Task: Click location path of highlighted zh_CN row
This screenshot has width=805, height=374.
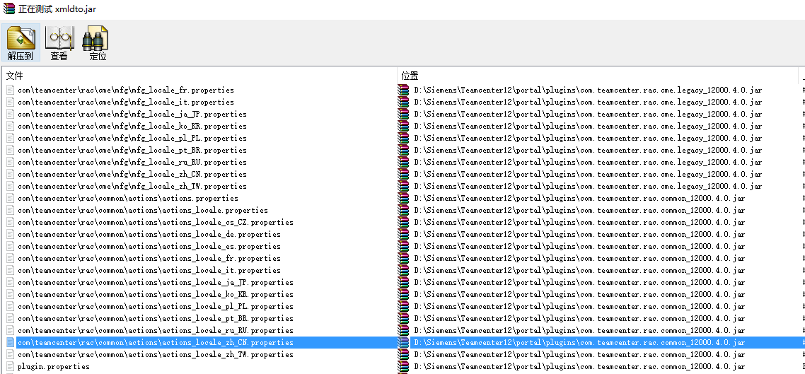Action: pyautogui.click(x=579, y=342)
